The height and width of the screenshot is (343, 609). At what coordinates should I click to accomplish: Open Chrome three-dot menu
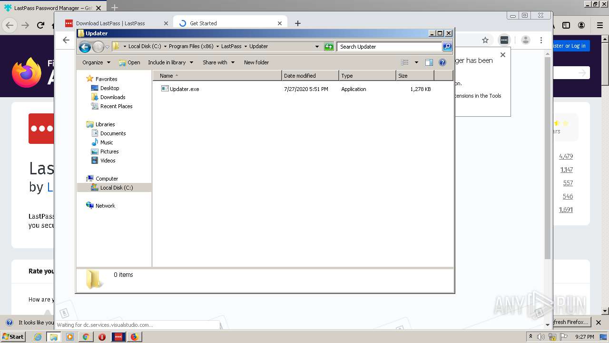coord(541,40)
